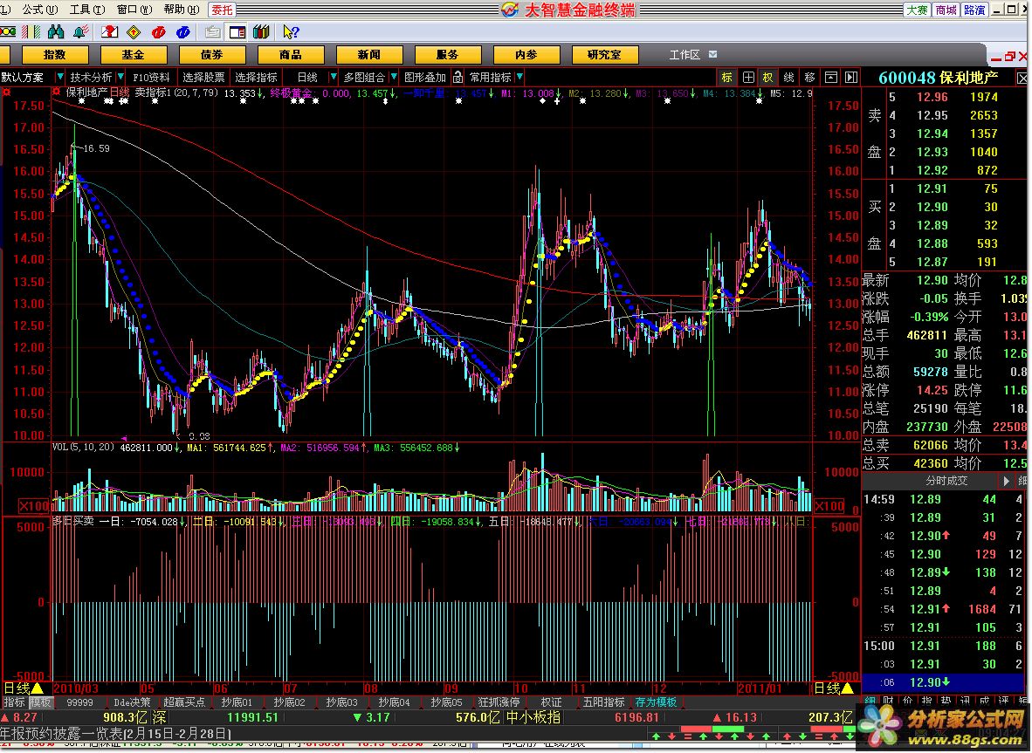Click the red info icon
This screenshot has width=1032, height=753.
coord(159,31)
